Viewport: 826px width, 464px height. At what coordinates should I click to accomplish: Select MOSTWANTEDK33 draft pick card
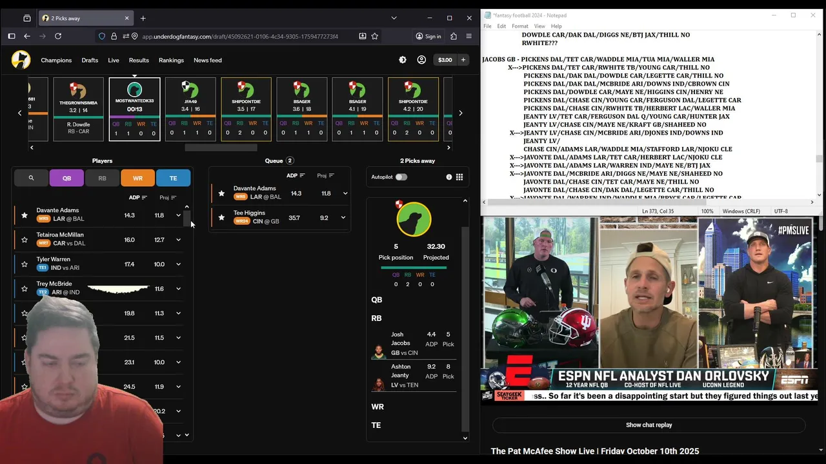click(134, 109)
